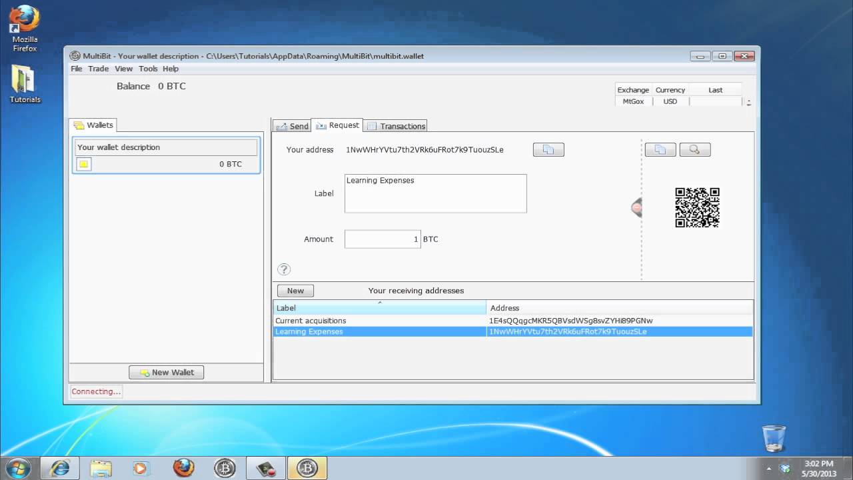The height and width of the screenshot is (480, 853).
Task: Select the Current acquisitions address row
Action: point(380,321)
